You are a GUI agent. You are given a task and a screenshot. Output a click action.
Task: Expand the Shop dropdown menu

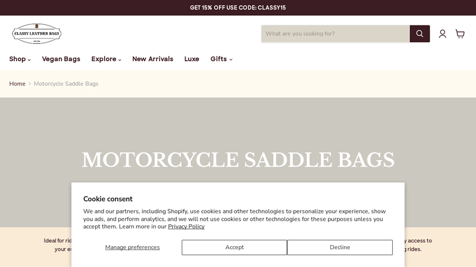[20, 59]
